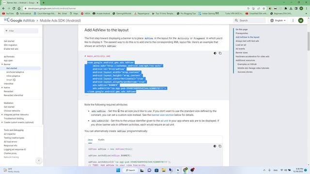The width and height of the screenshot is (310, 174).
Task: Click the share page icon in address bar
Action: pos(259,9)
